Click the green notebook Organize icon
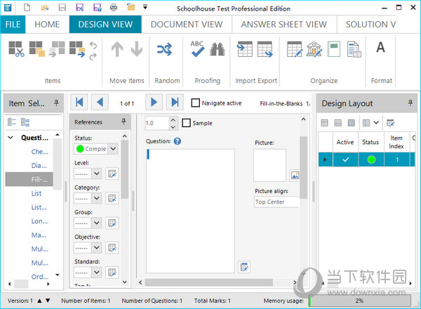Image resolution: width=421 pixels, height=309 pixels. tap(334, 49)
